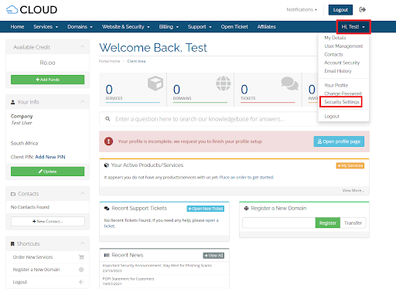Open the Notifications dropdown
396x289 pixels.
[x=302, y=10]
